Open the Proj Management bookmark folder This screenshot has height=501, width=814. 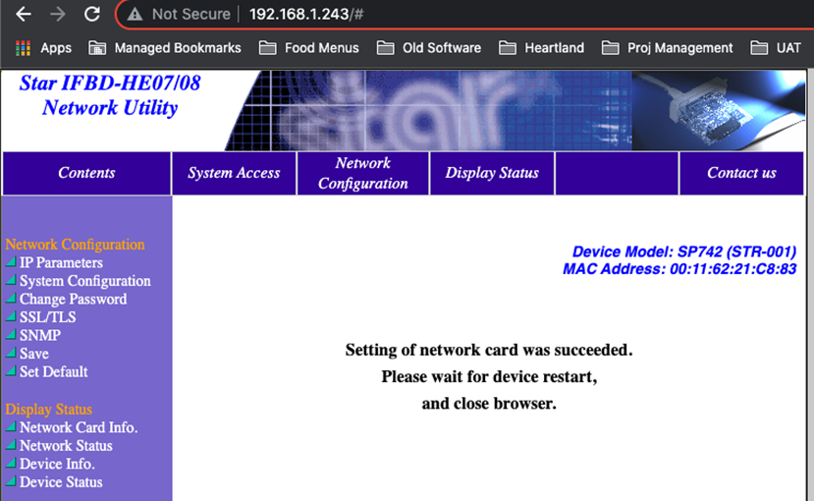click(667, 48)
